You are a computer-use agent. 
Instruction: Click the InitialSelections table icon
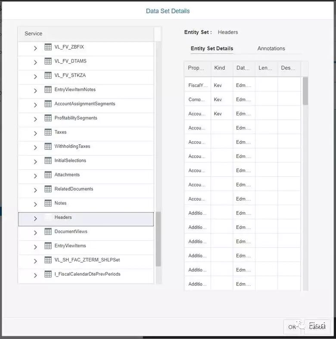pos(48,160)
